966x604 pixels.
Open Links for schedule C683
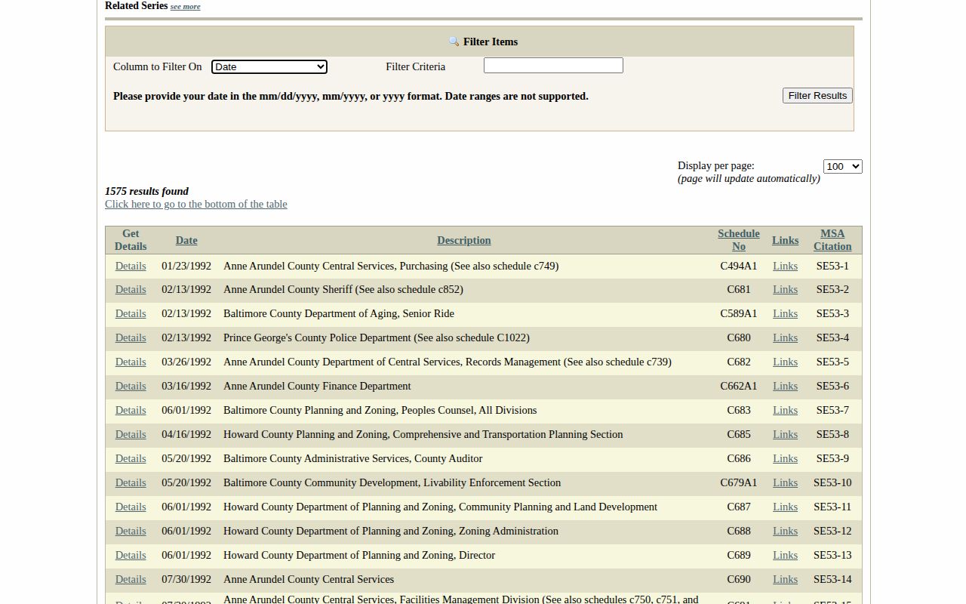[x=785, y=410]
